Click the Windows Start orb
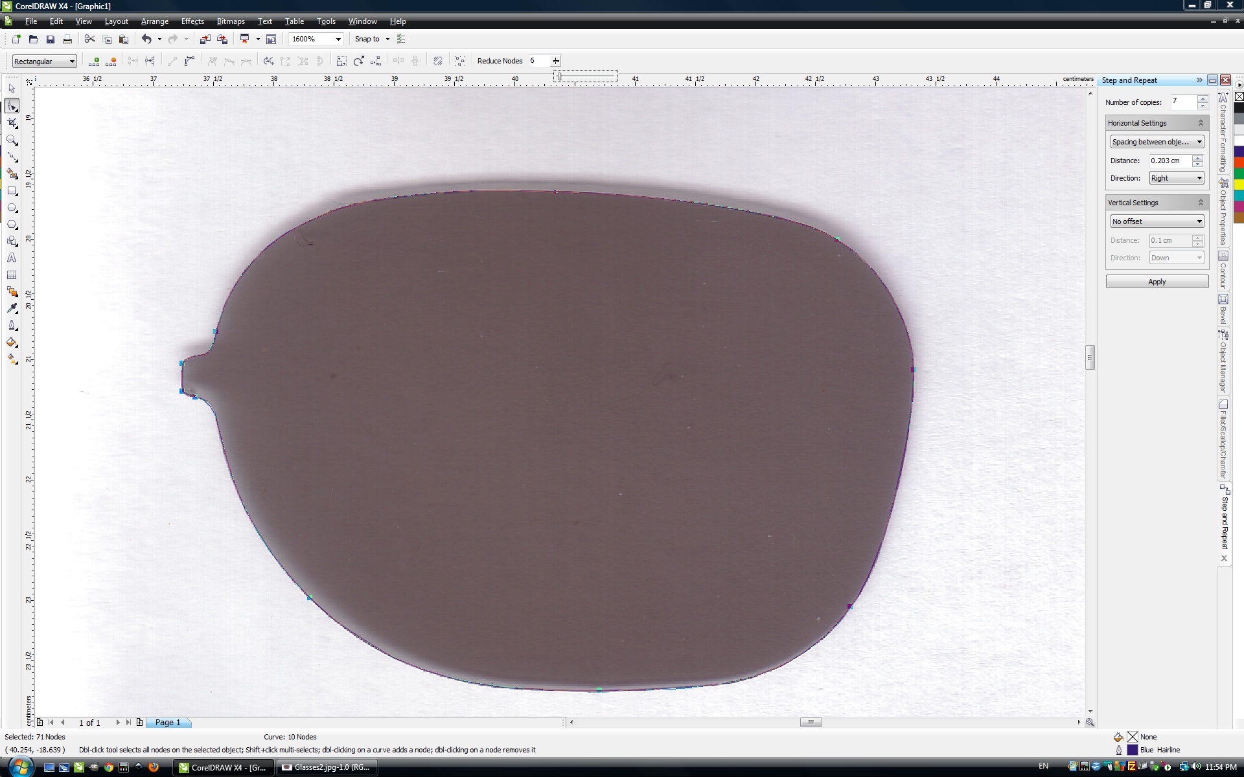This screenshot has width=1244, height=777. (20, 767)
